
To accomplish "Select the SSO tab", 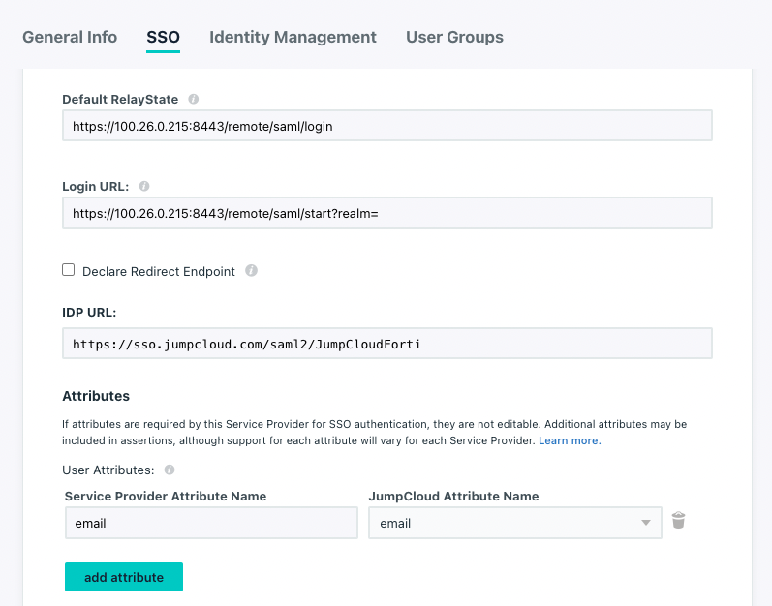I will [x=163, y=37].
